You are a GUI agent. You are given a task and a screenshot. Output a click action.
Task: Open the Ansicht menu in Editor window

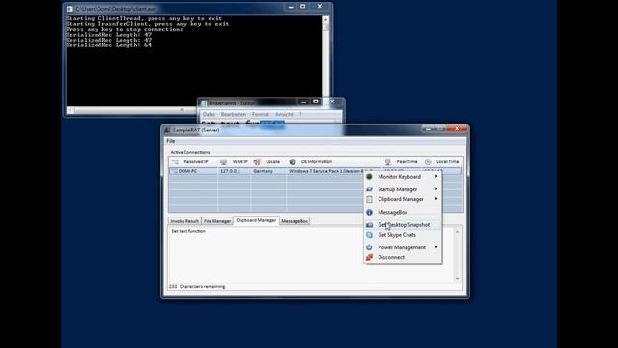point(284,114)
